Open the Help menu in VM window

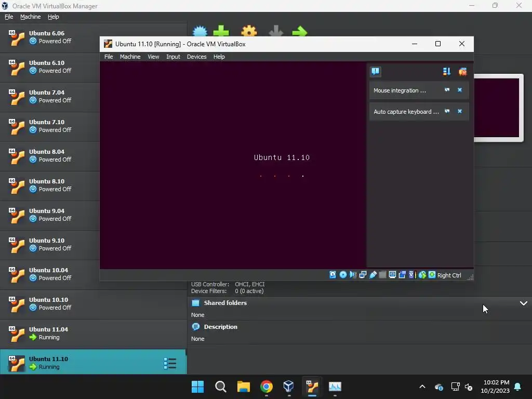(x=219, y=57)
